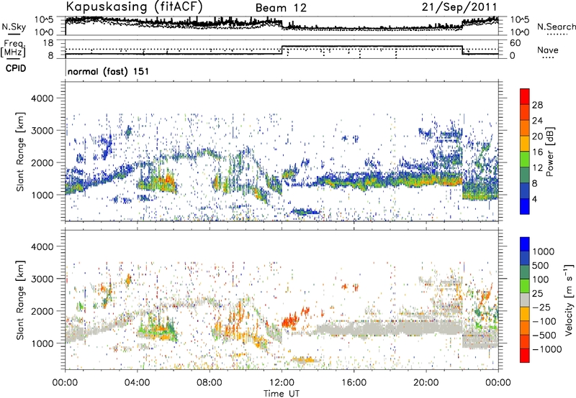Screen dimensions: 576x398
Task: Click 'Slant Range [km]' label of the velocity panel
Action: 20,300
